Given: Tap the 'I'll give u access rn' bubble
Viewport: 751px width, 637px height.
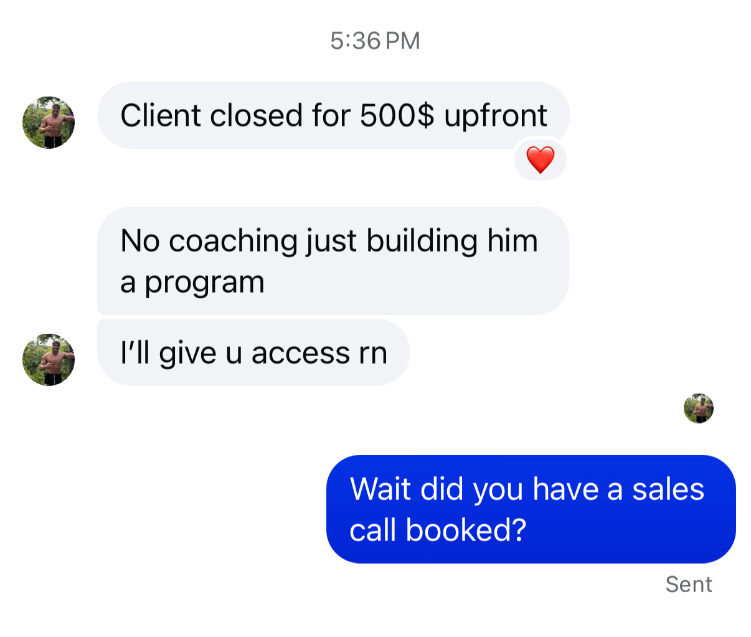Looking at the screenshot, I should [x=253, y=352].
